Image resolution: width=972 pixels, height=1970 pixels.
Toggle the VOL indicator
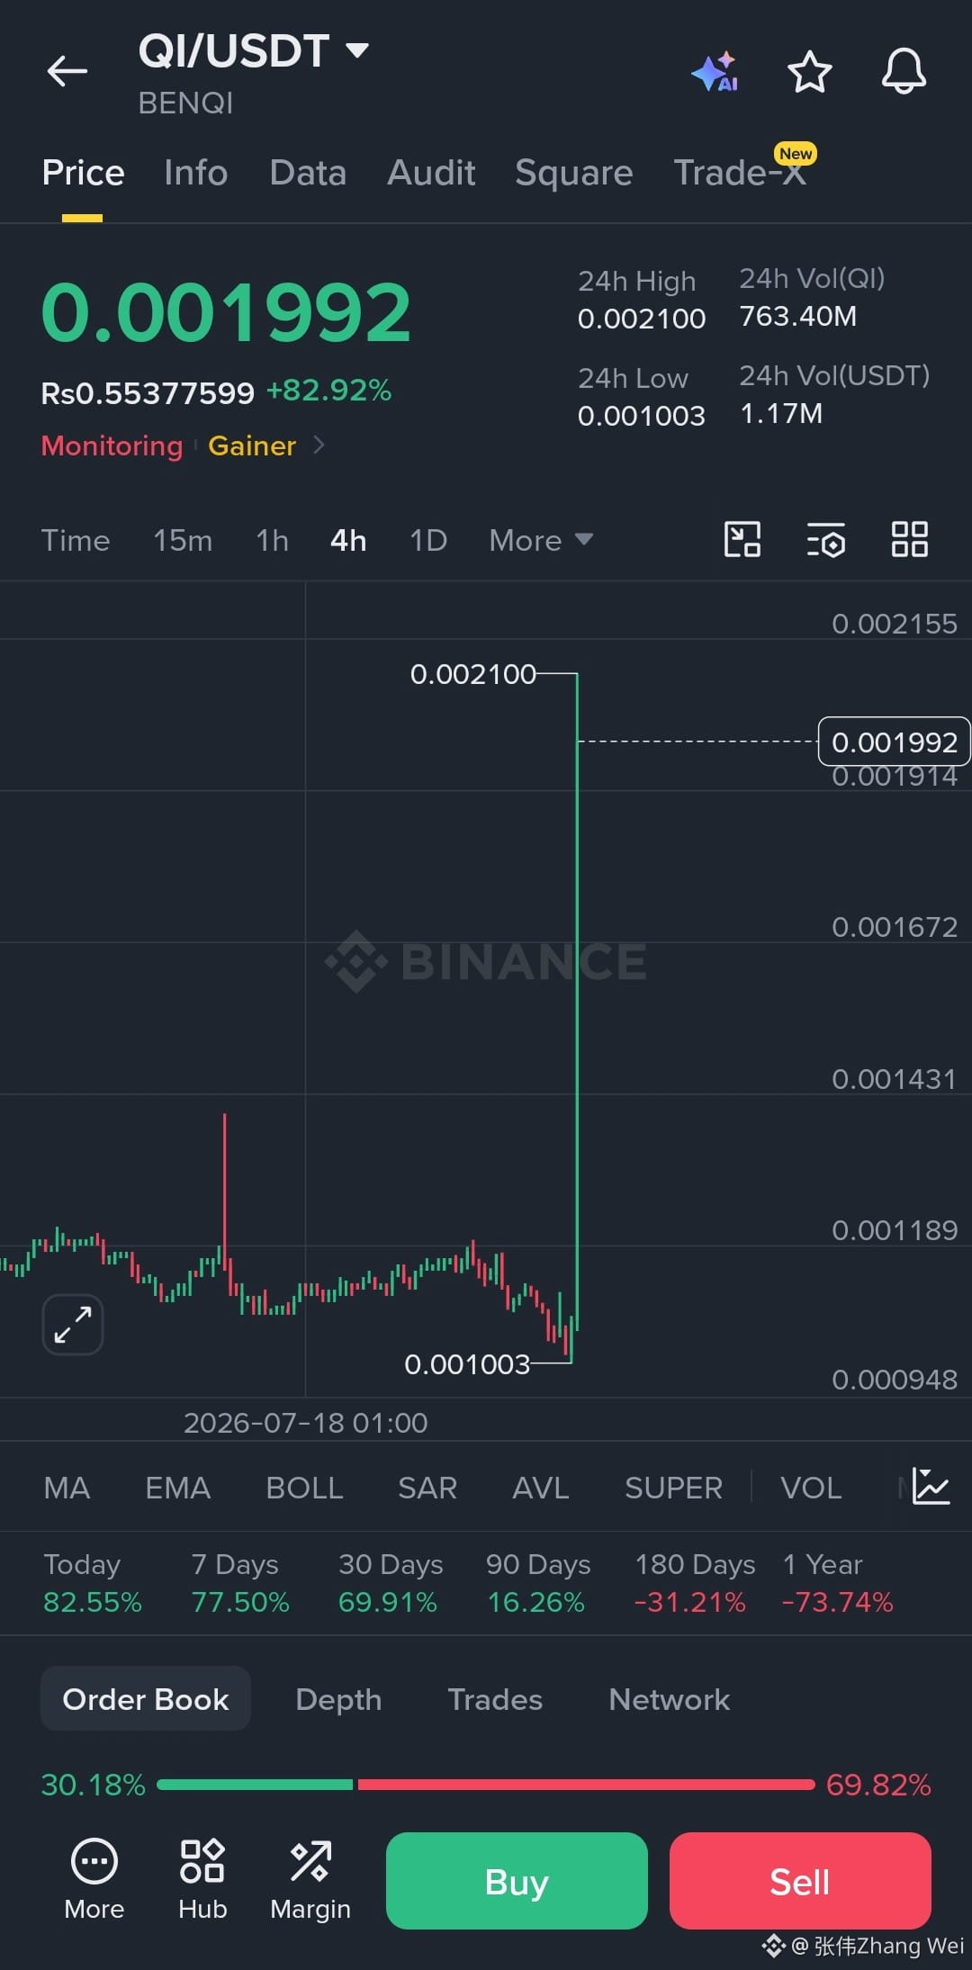pyautogui.click(x=811, y=1488)
